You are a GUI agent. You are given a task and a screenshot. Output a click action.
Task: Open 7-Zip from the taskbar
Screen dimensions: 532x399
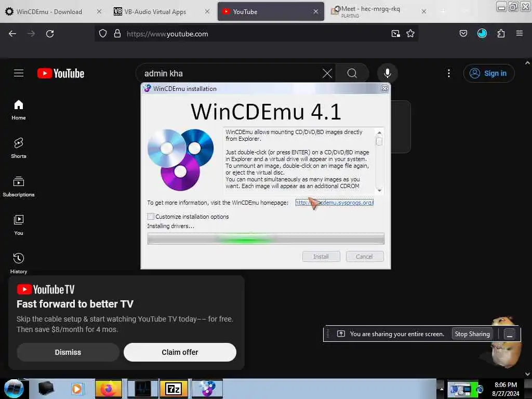pyautogui.click(x=174, y=389)
